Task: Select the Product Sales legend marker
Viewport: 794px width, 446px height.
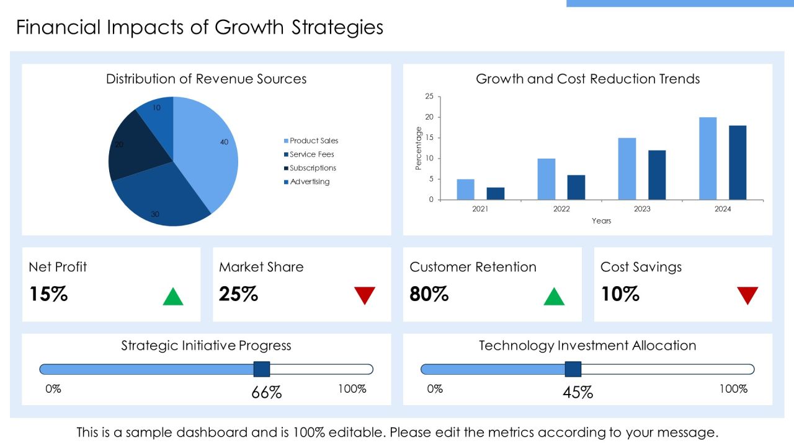Action: (x=287, y=141)
